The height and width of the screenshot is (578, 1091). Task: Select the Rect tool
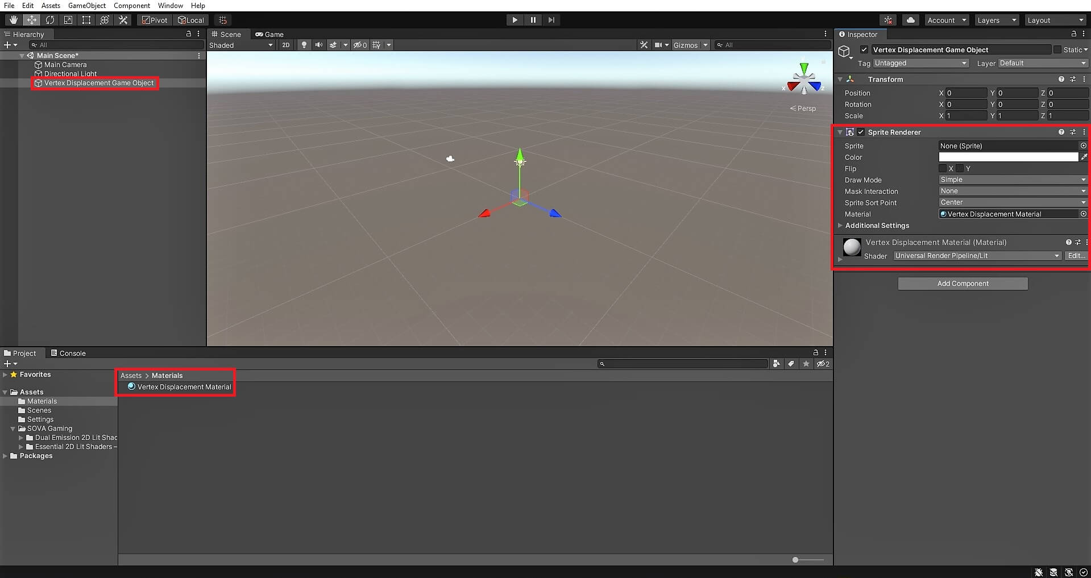86,20
